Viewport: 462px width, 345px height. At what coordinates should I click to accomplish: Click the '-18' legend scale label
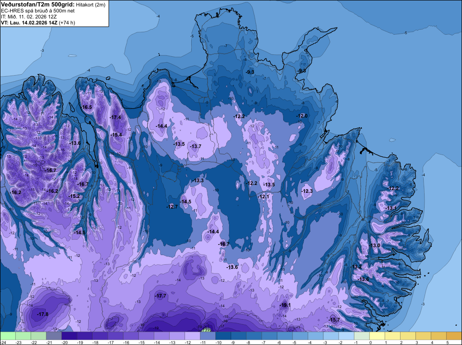96,342
